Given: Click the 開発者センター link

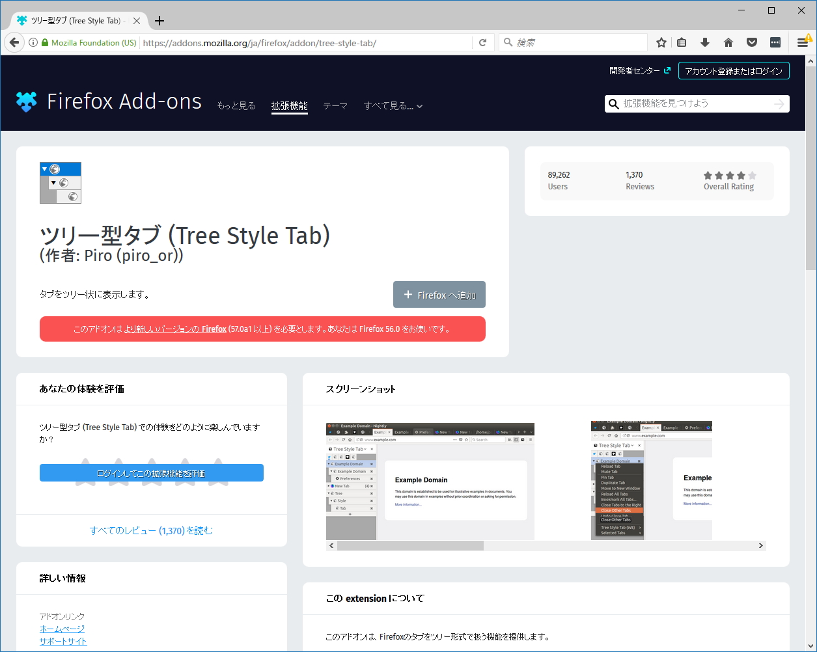Looking at the screenshot, I should [x=640, y=71].
